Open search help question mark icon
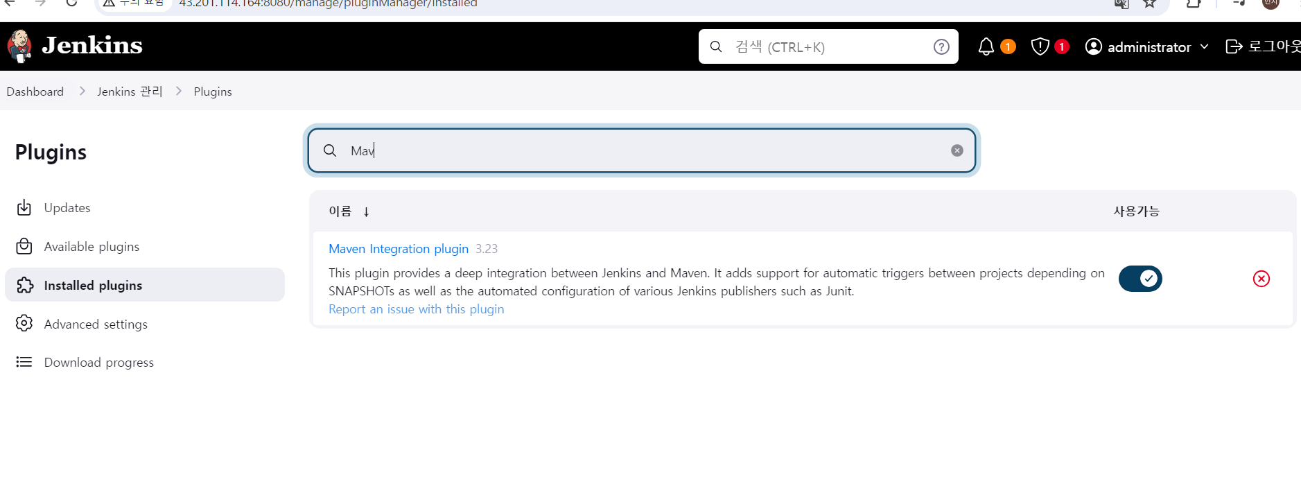This screenshot has width=1301, height=486. (x=941, y=46)
